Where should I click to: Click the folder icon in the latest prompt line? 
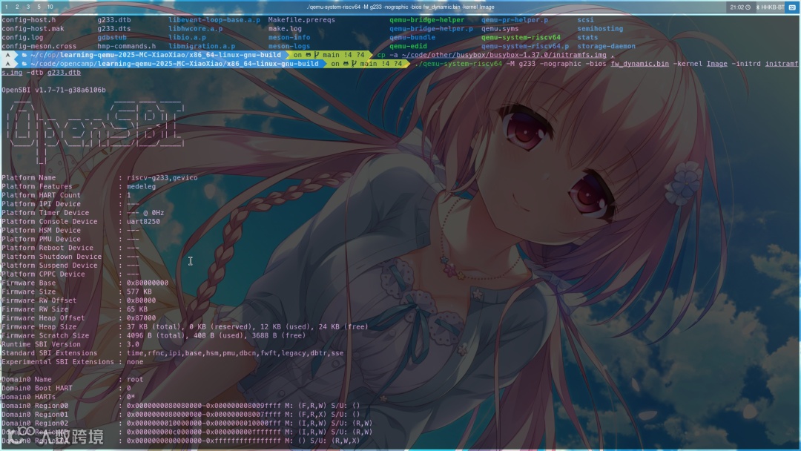point(24,64)
